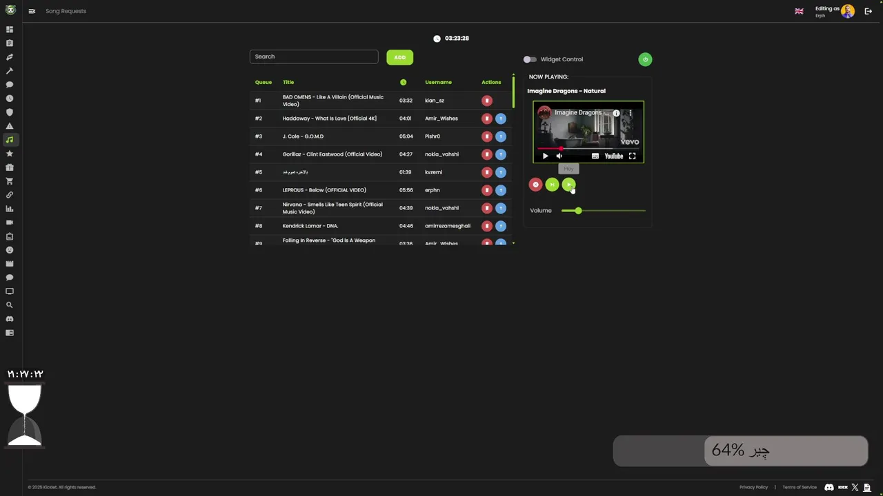Delete Gorillaz - Clint Eastwood from queue
The image size is (883, 496).
pyautogui.click(x=487, y=154)
